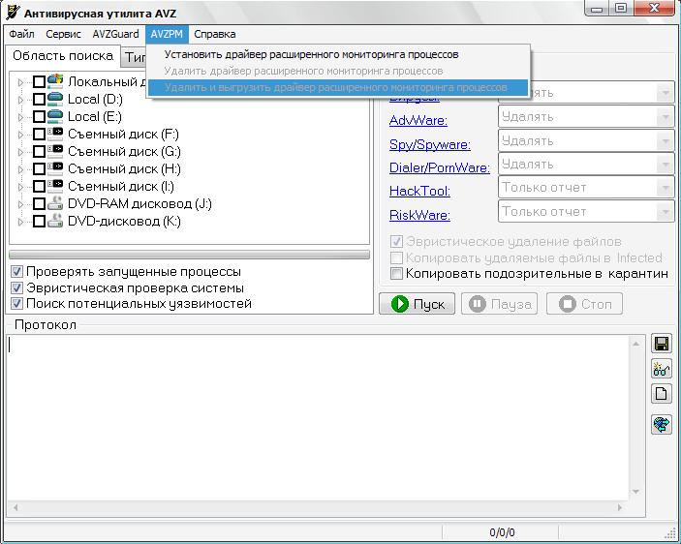Open the HackTool action dropdown
The image size is (681, 544).
coord(665,188)
